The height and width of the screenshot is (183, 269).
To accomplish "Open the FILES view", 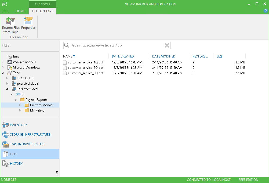I will click(x=30, y=154).
